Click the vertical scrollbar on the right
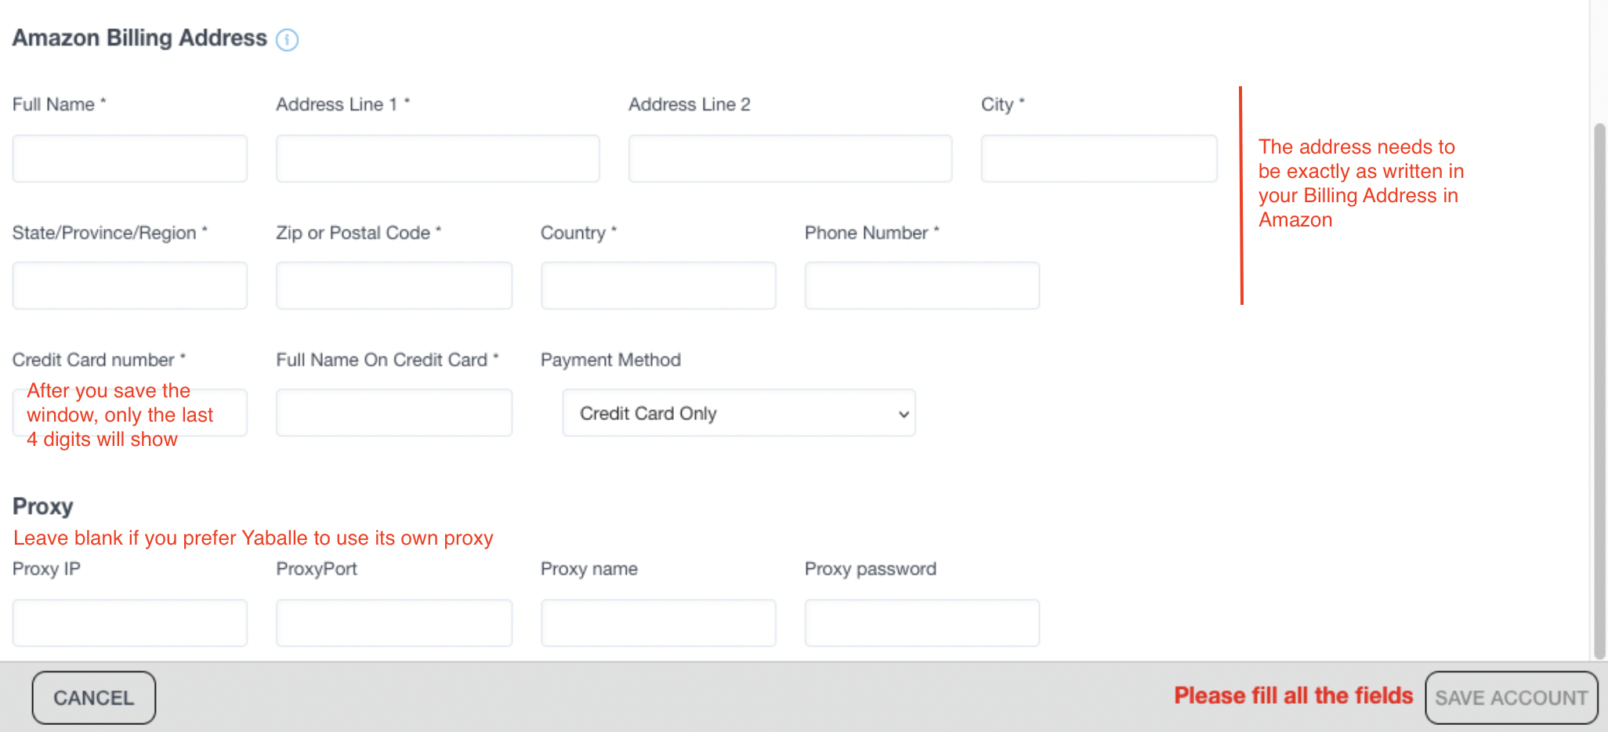 pyautogui.click(x=1599, y=390)
